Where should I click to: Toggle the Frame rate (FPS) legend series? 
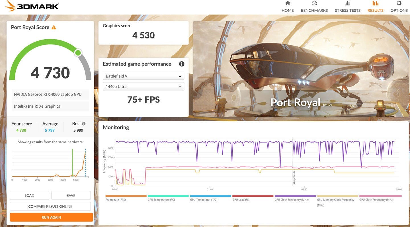click(x=116, y=200)
